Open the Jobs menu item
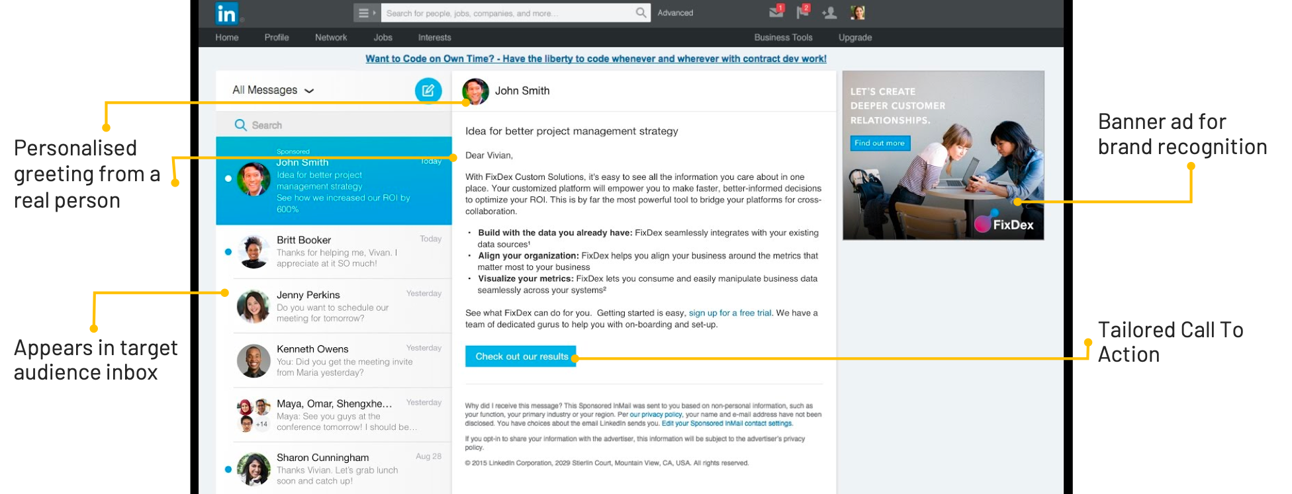This screenshot has width=1292, height=494. pos(383,38)
